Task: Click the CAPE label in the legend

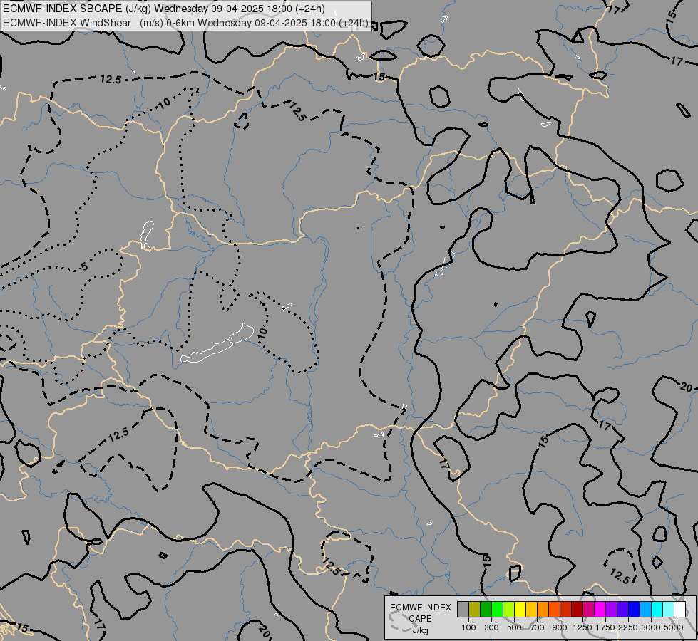Action: pos(420,619)
